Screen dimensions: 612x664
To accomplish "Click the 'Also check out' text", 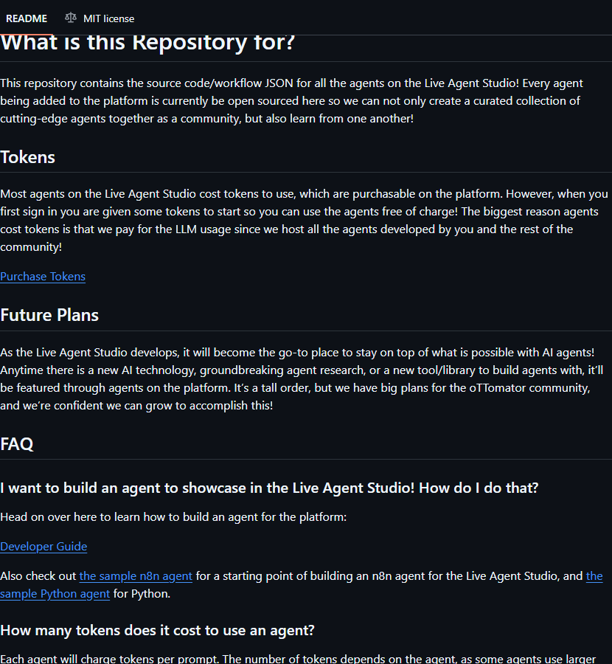I will click(x=38, y=576).
